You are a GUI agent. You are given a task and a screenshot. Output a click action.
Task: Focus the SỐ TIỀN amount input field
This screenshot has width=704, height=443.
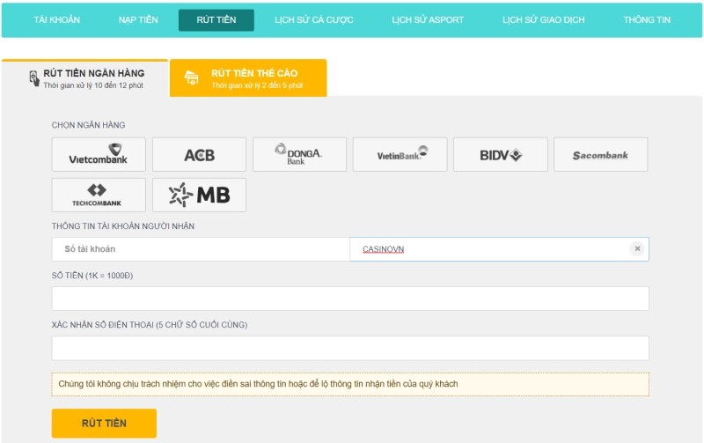pos(350,299)
